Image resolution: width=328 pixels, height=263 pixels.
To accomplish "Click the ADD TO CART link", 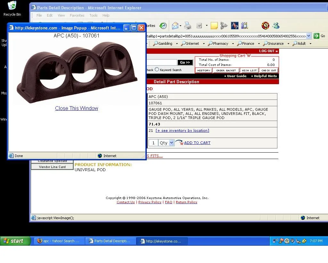I will pyautogui.click(x=197, y=143).
